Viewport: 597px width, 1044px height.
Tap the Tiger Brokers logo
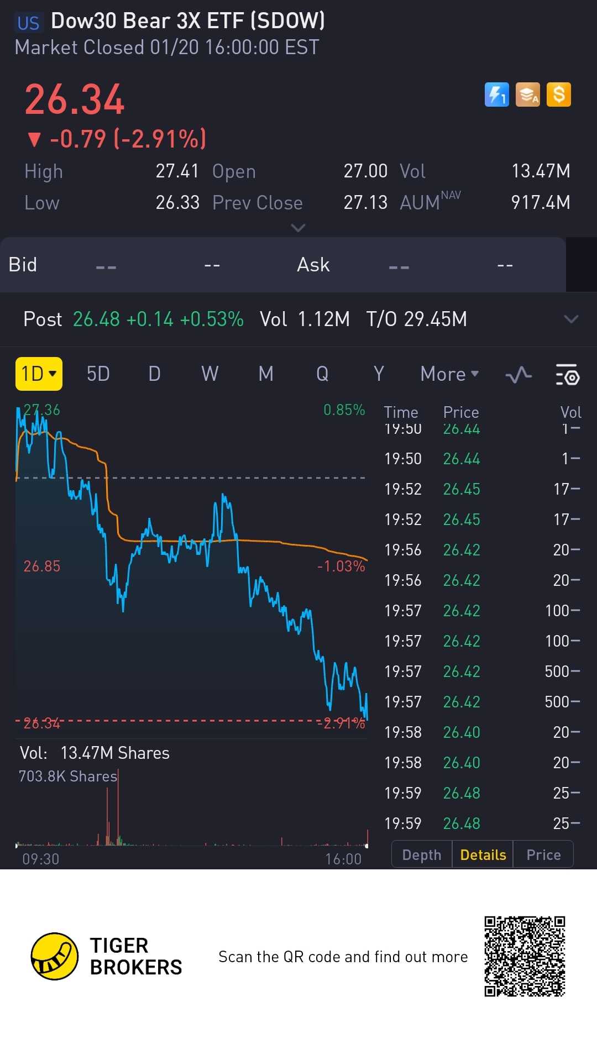54,956
